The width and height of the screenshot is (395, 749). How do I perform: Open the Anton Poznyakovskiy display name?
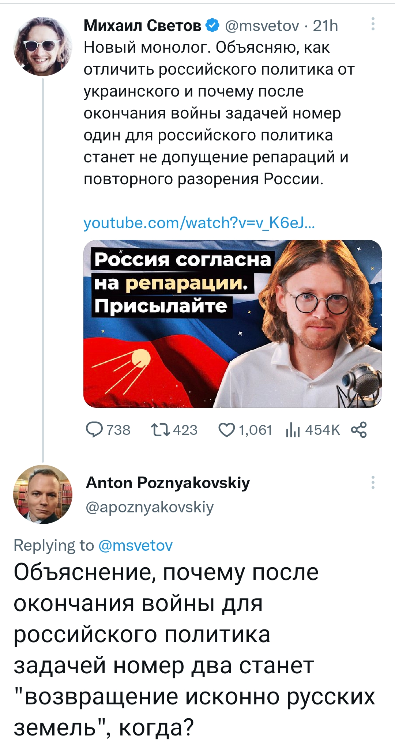[x=168, y=483]
